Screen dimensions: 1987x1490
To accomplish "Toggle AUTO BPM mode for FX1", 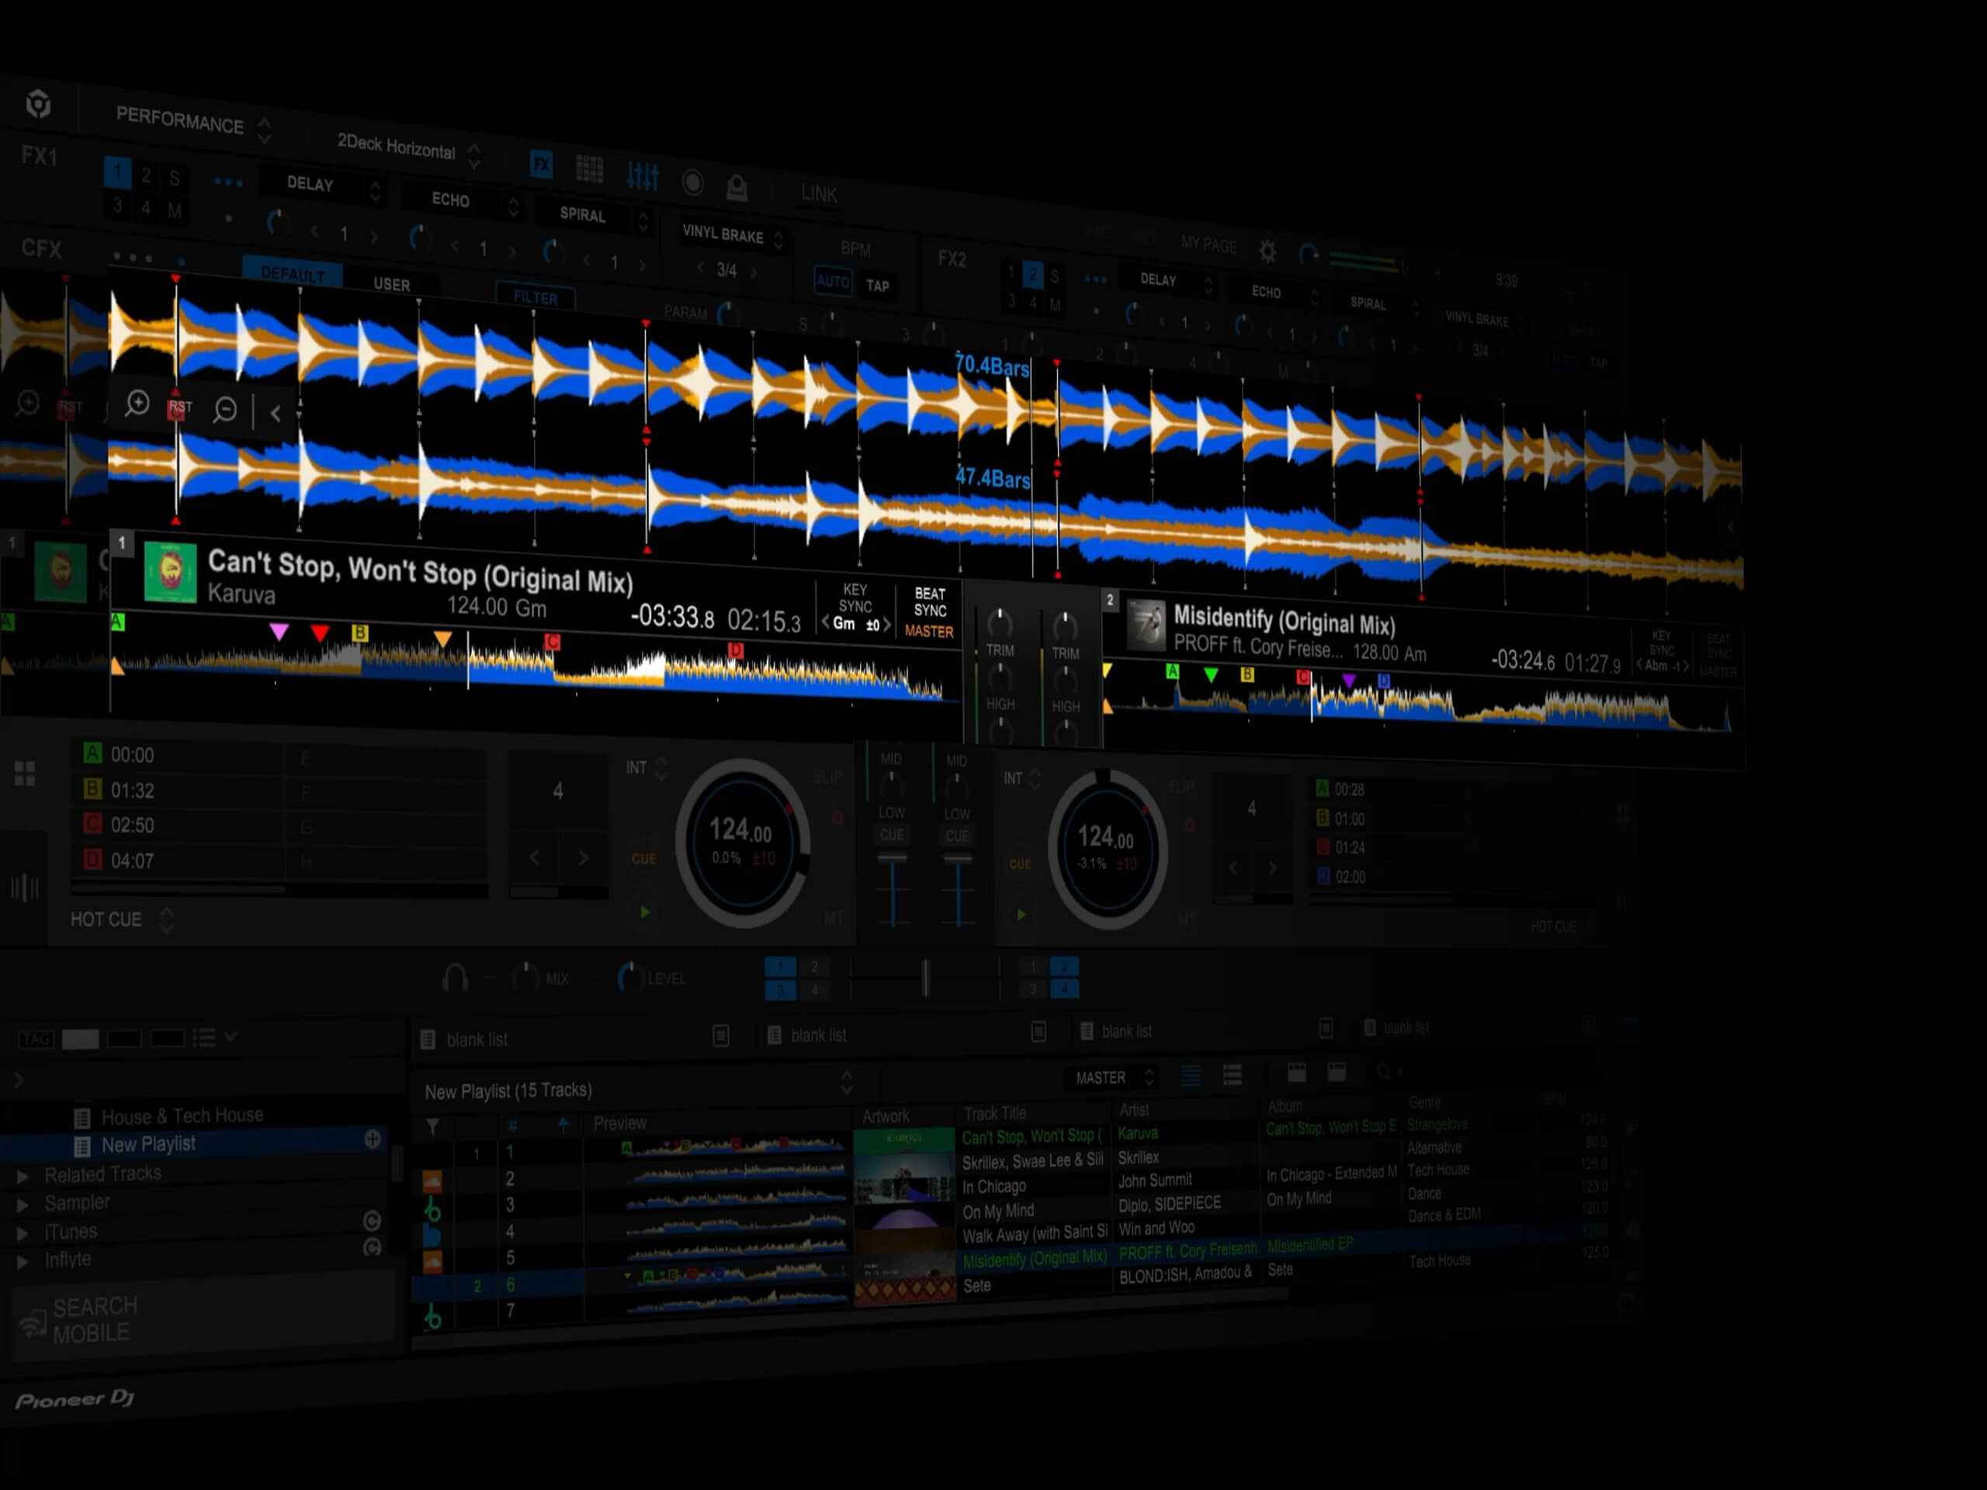I will [832, 281].
